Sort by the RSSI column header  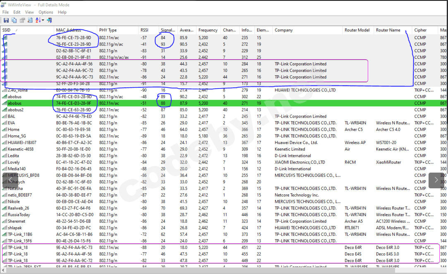pos(144,30)
